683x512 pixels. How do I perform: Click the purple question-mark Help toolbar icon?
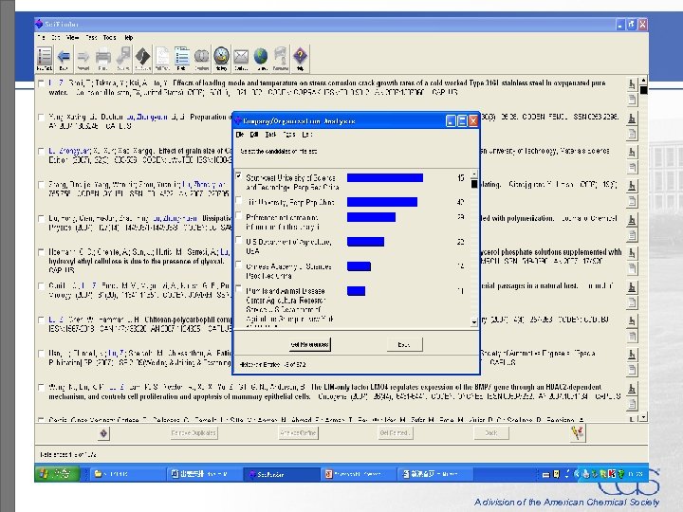point(300,59)
